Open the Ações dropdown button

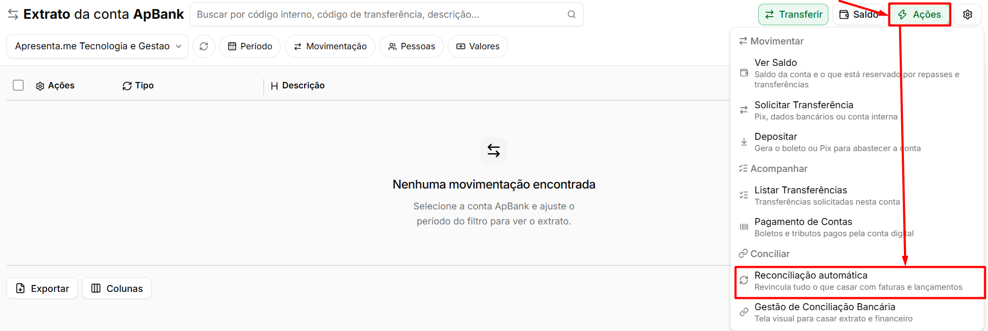point(919,14)
